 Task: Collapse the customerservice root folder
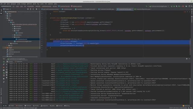(x=4, y=12)
